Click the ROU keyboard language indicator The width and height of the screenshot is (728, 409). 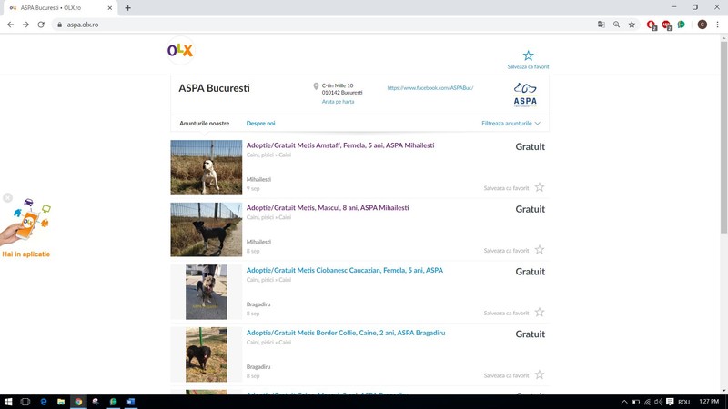click(x=684, y=402)
